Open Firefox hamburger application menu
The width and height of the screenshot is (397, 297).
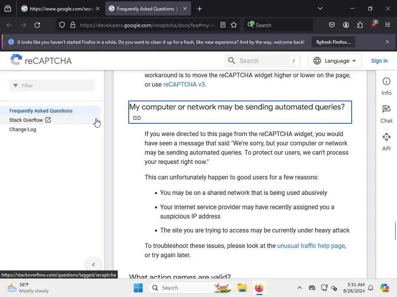(x=388, y=25)
